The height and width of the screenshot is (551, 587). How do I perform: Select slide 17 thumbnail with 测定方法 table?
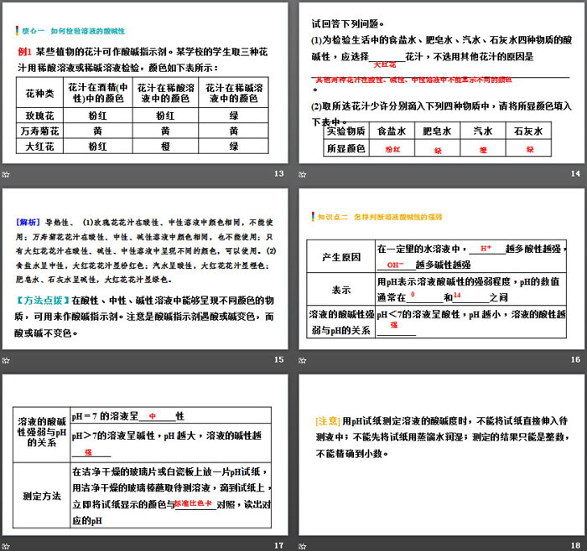coord(146,456)
